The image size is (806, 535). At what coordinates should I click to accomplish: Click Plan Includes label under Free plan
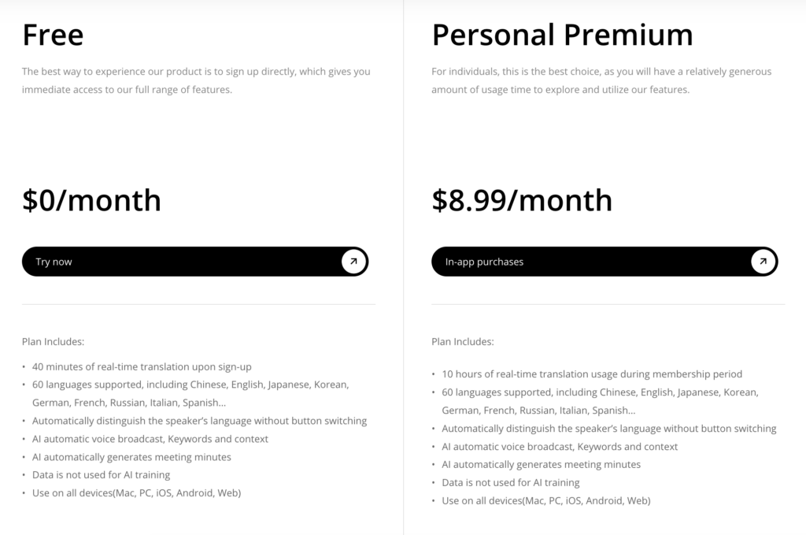[x=53, y=342]
